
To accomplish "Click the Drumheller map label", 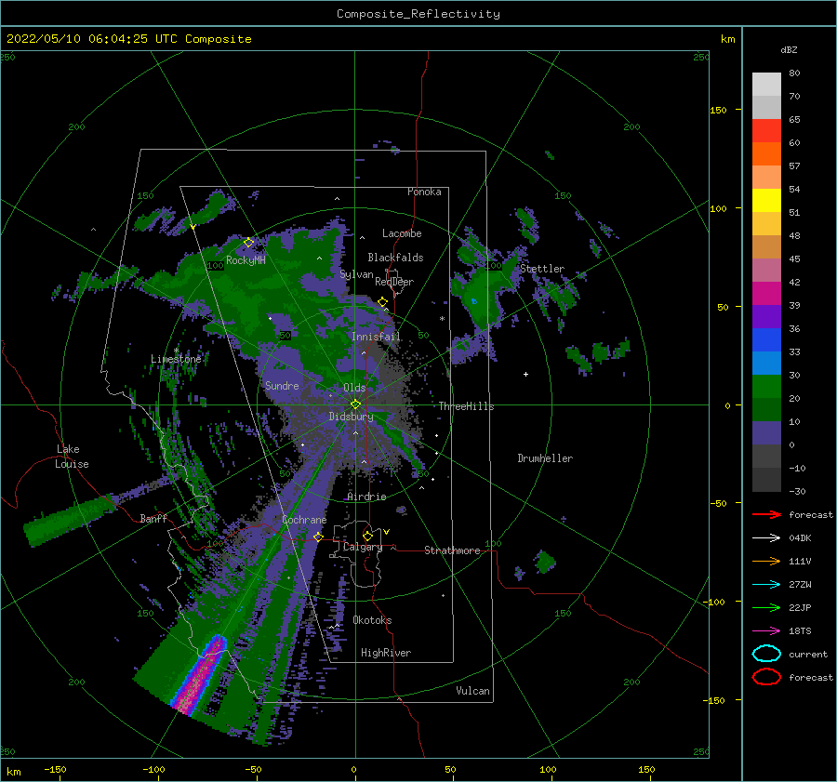I will point(545,458).
